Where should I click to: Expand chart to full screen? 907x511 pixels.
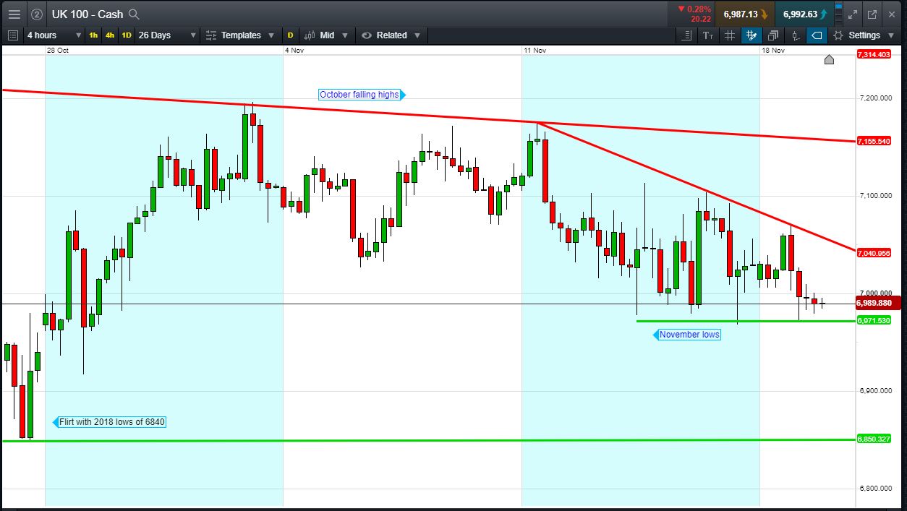(x=853, y=14)
